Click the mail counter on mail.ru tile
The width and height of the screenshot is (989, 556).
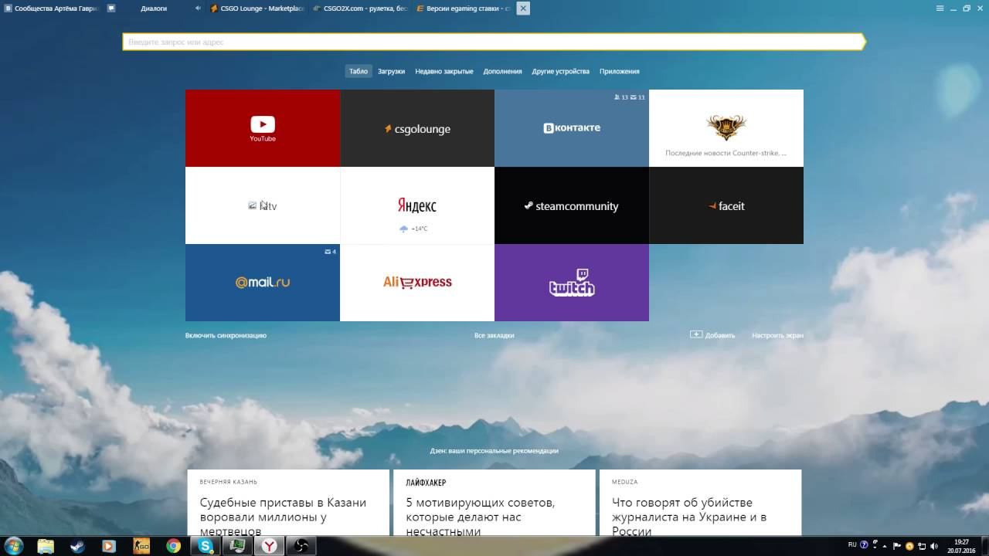[331, 252]
